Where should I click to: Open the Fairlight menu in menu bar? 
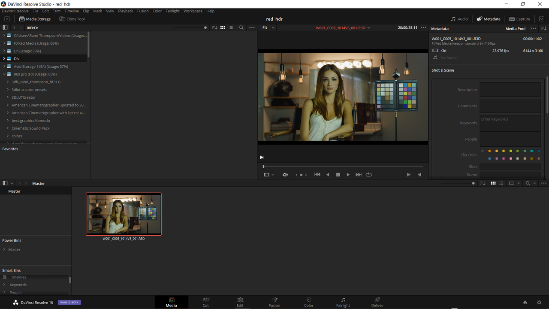pyautogui.click(x=172, y=11)
